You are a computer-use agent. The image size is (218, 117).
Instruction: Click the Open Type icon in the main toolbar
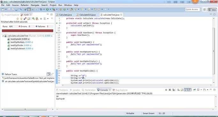(71, 9)
